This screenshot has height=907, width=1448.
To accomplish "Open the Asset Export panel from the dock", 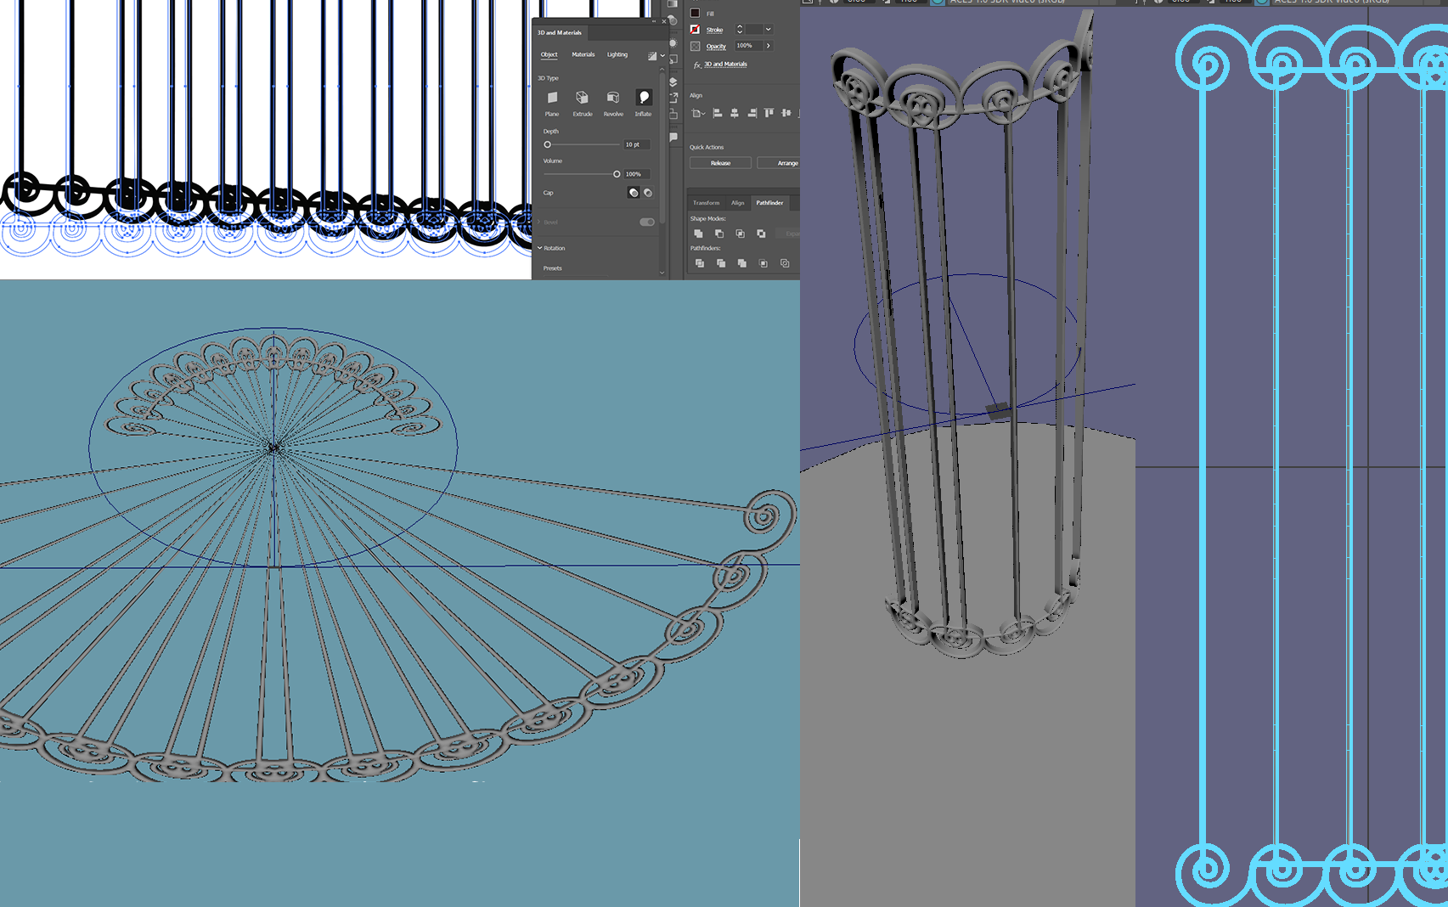I will click(673, 99).
